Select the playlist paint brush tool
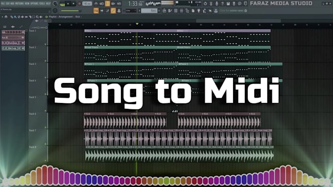 point(15,17)
